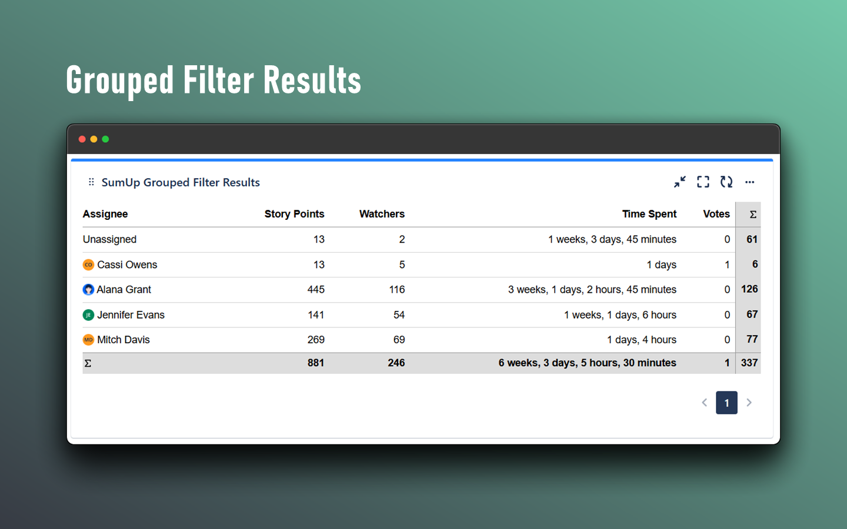This screenshot has height=529, width=847.
Task: Click Alana Grant avatar icon
Action: click(88, 289)
